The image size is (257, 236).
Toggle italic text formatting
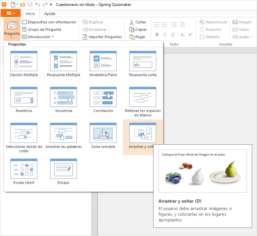coord(165,35)
